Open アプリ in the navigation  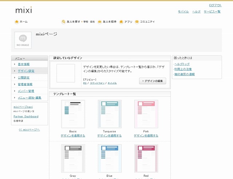128,22
